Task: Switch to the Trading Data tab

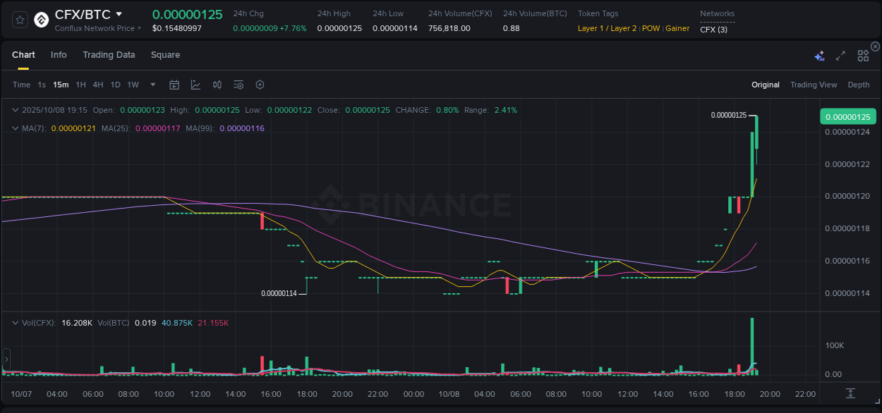Action: click(x=109, y=55)
